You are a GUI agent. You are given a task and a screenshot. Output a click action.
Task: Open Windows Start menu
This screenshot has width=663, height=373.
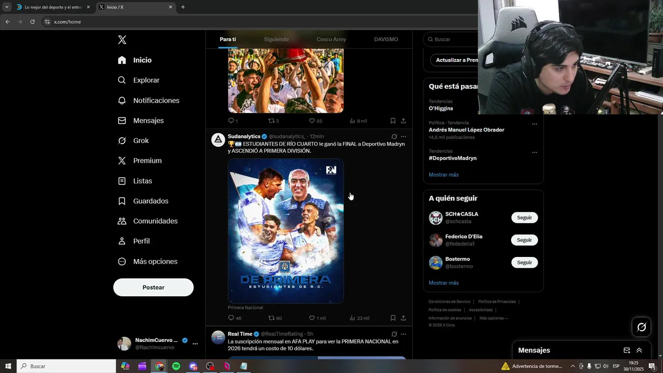coord(8,366)
